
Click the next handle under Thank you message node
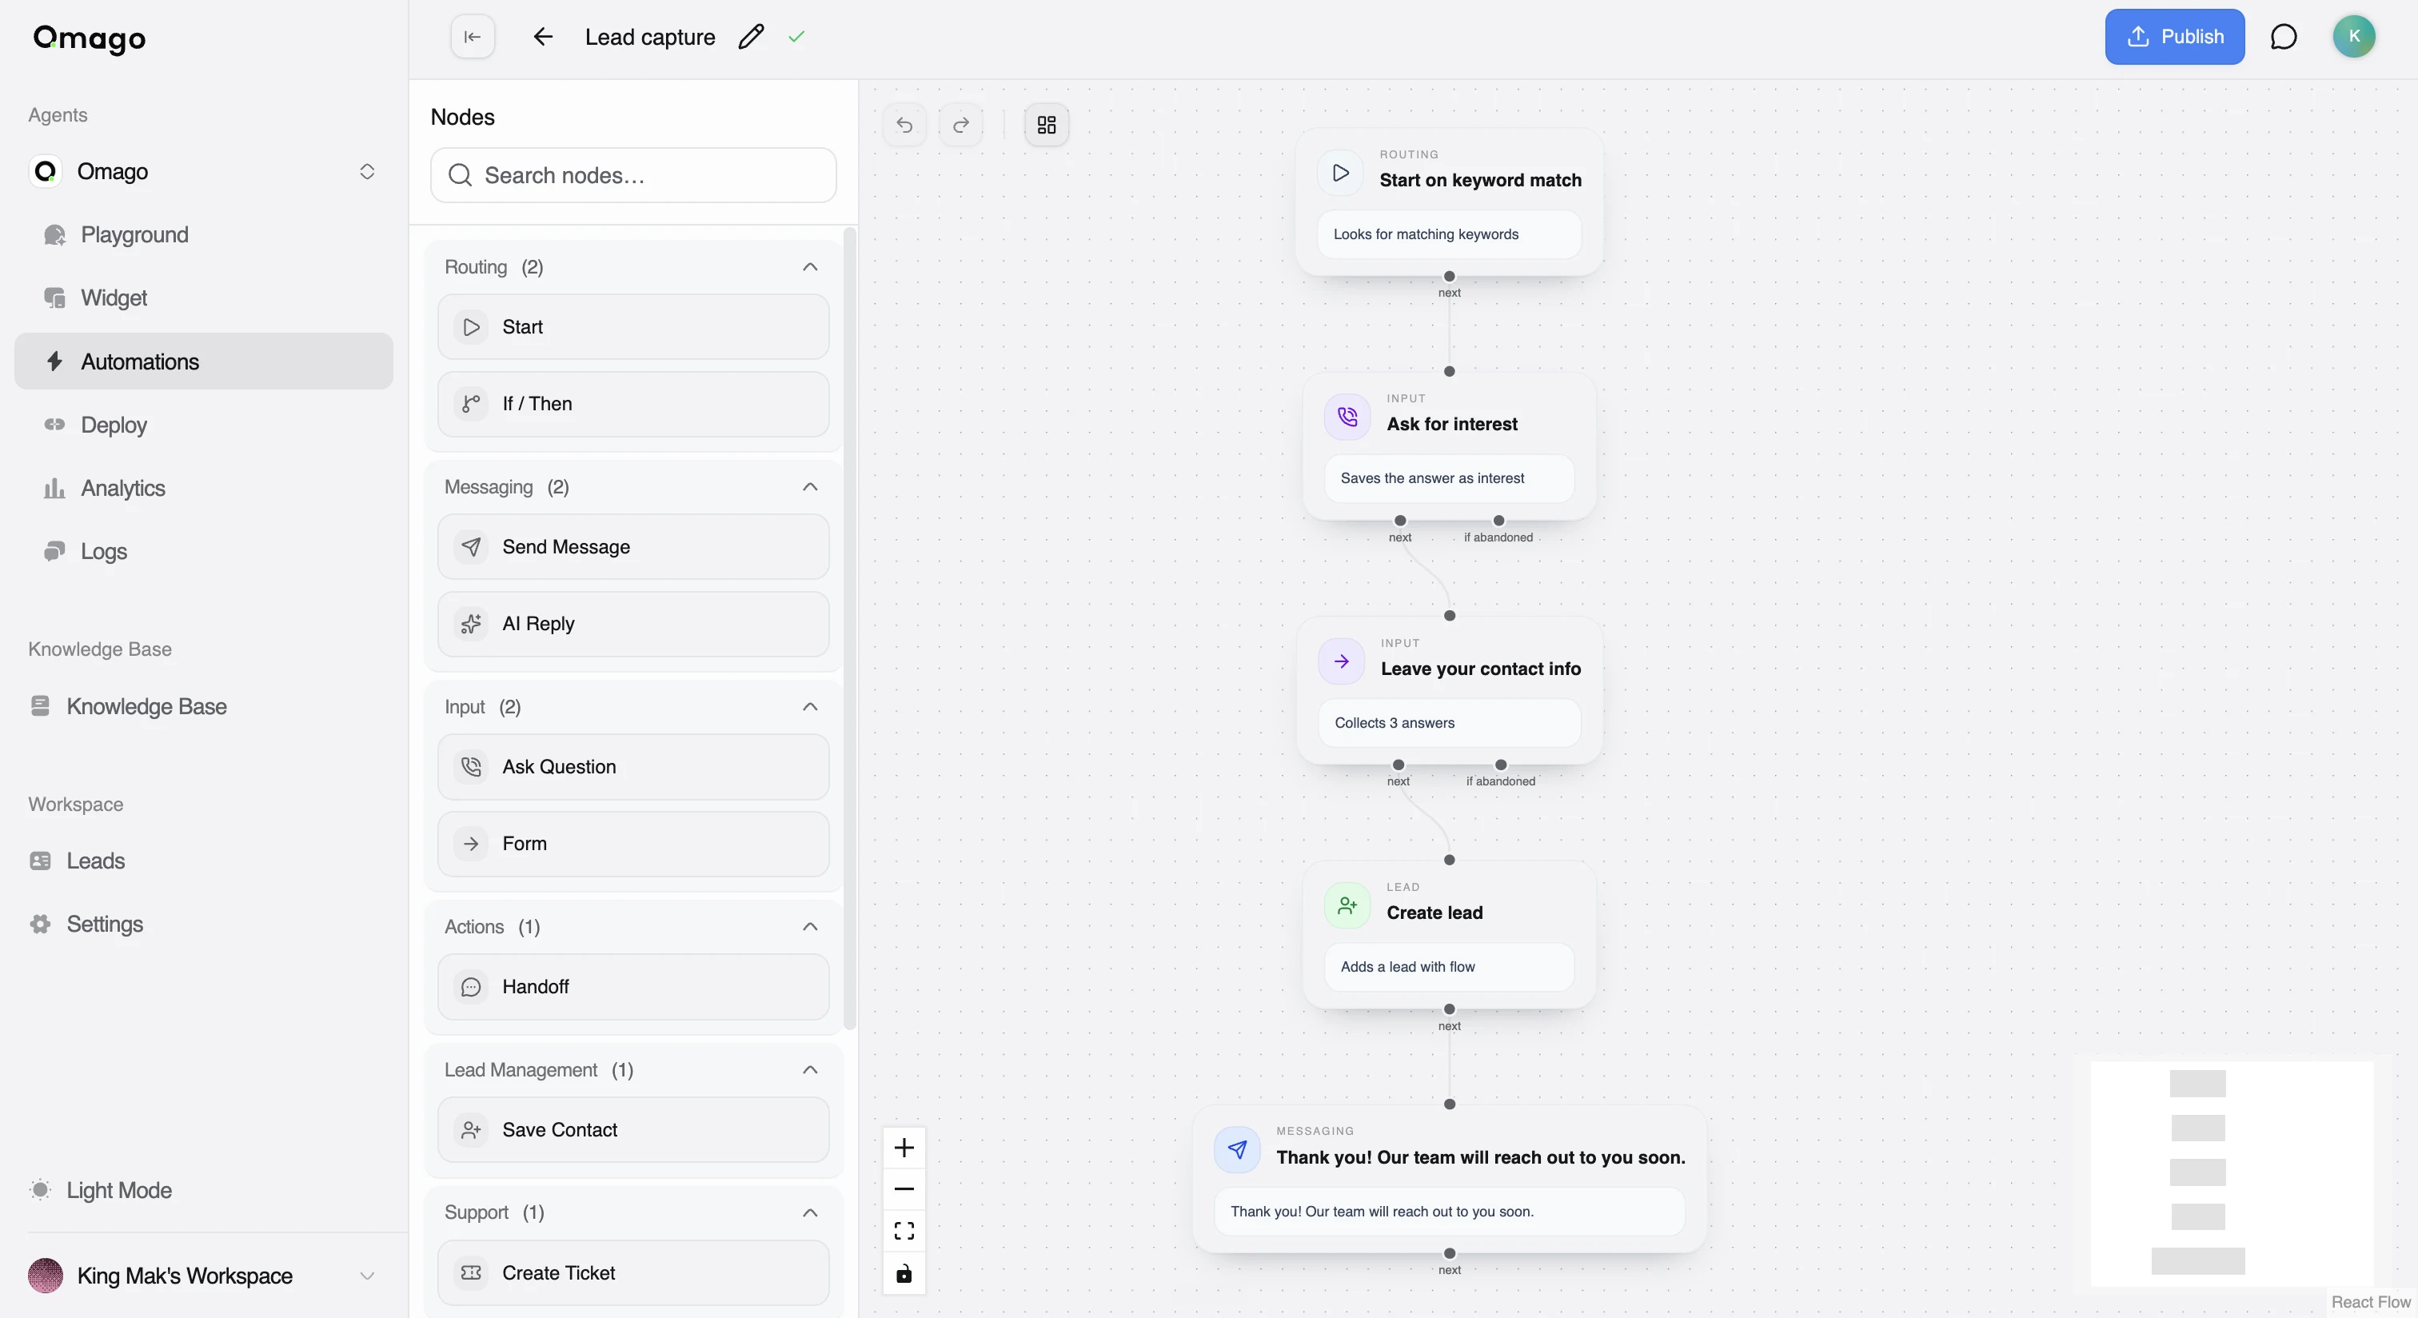pos(1450,1253)
